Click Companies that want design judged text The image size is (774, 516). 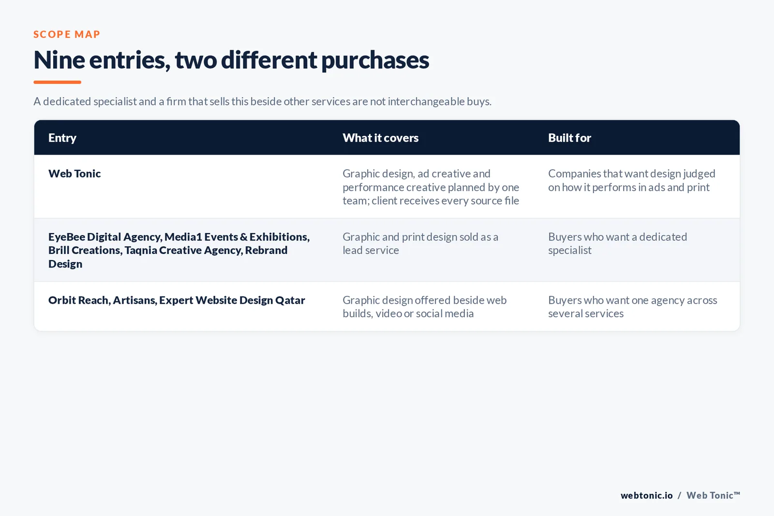point(632,180)
